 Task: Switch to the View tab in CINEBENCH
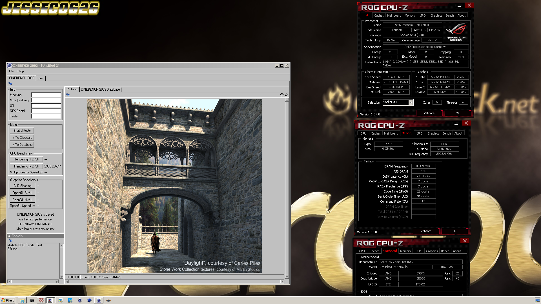click(x=41, y=78)
